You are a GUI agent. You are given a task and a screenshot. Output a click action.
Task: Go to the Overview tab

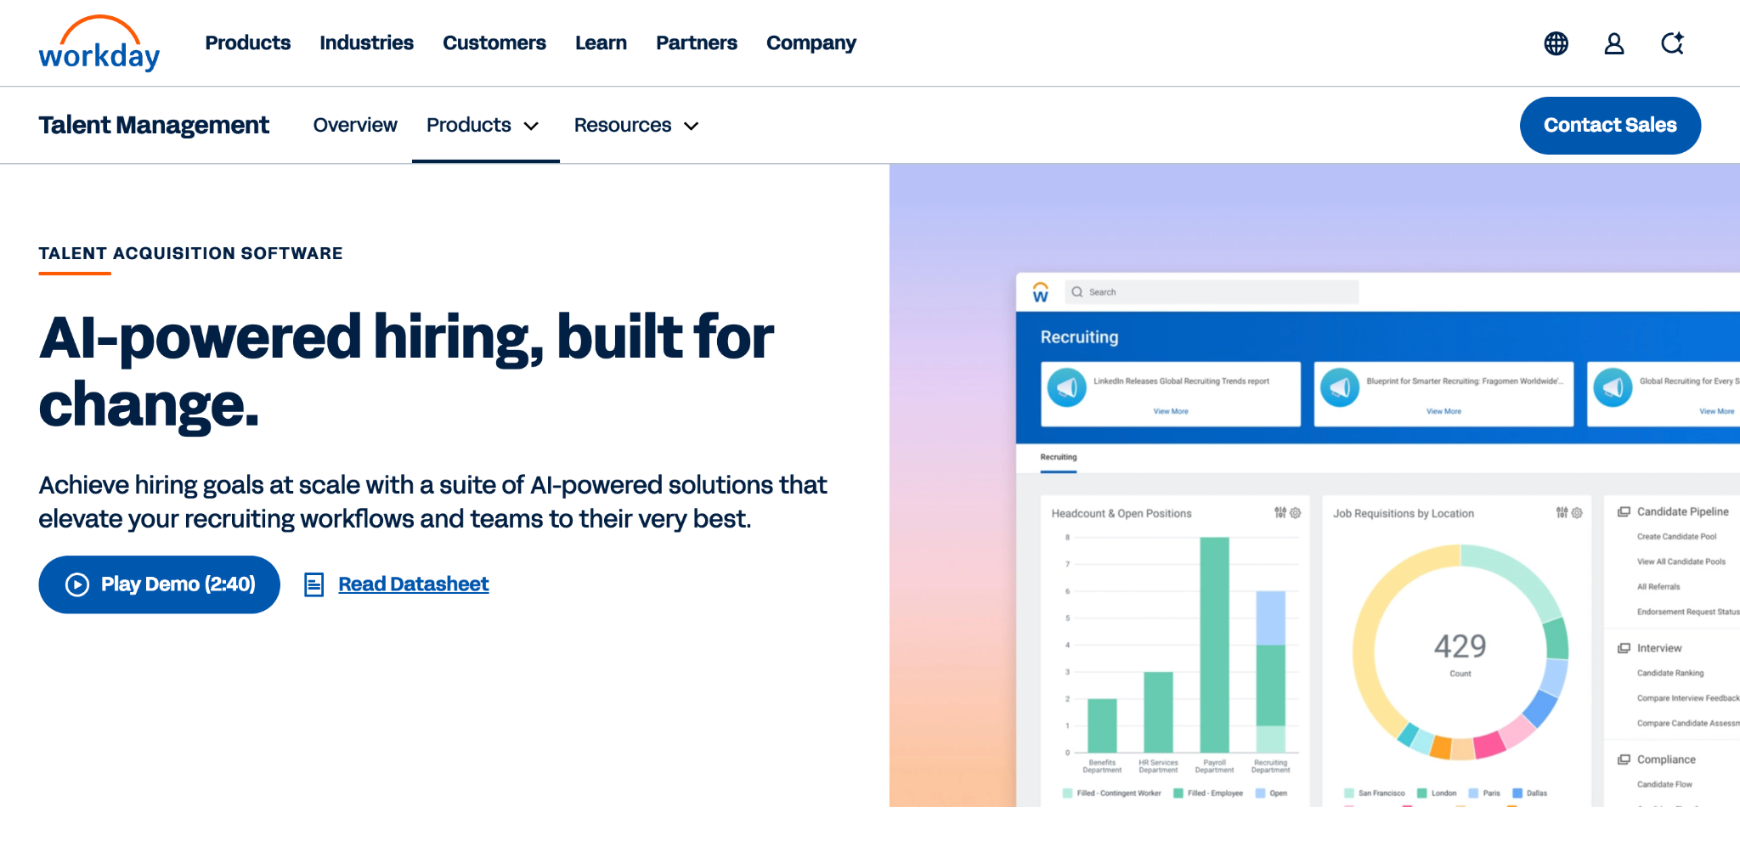tap(355, 126)
